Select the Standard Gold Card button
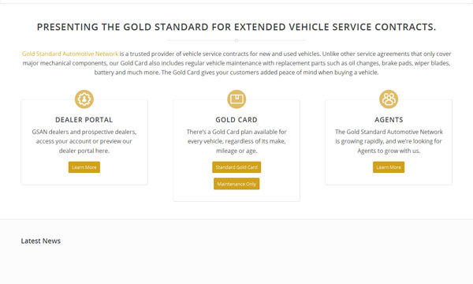The width and height of the screenshot is (473, 284). pos(236,167)
